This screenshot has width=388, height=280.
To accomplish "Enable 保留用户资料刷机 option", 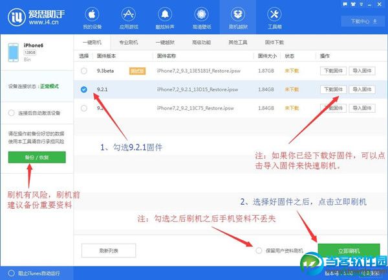I will pyautogui.click(x=259, y=250).
